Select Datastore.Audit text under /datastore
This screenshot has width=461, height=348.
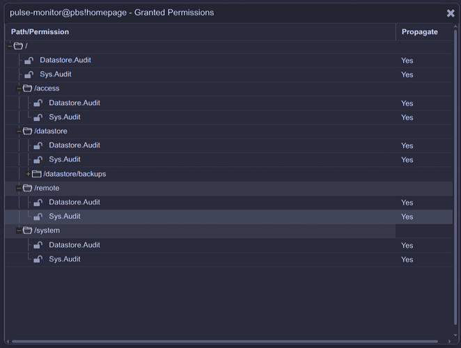(x=75, y=145)
